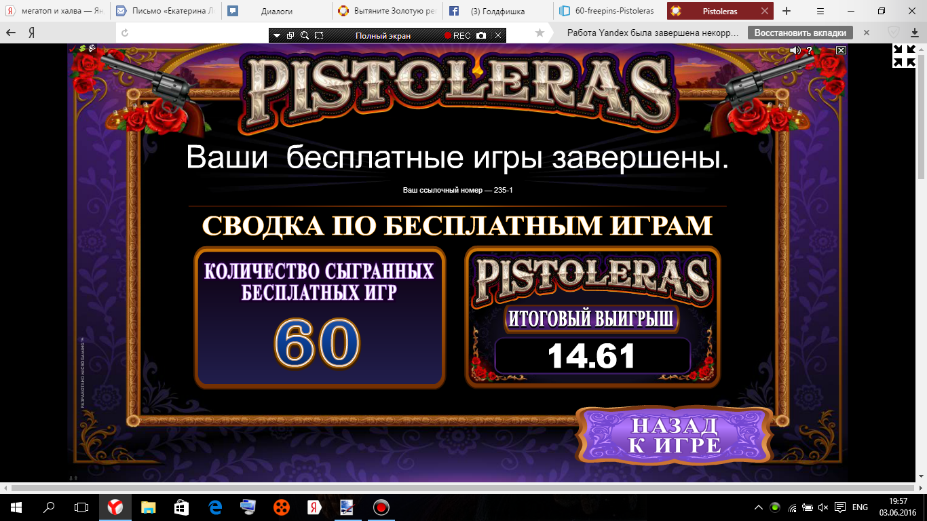Screen dimensions: 927x521
Task: Open the clock showing 19:57
Action: click(898, 507)
